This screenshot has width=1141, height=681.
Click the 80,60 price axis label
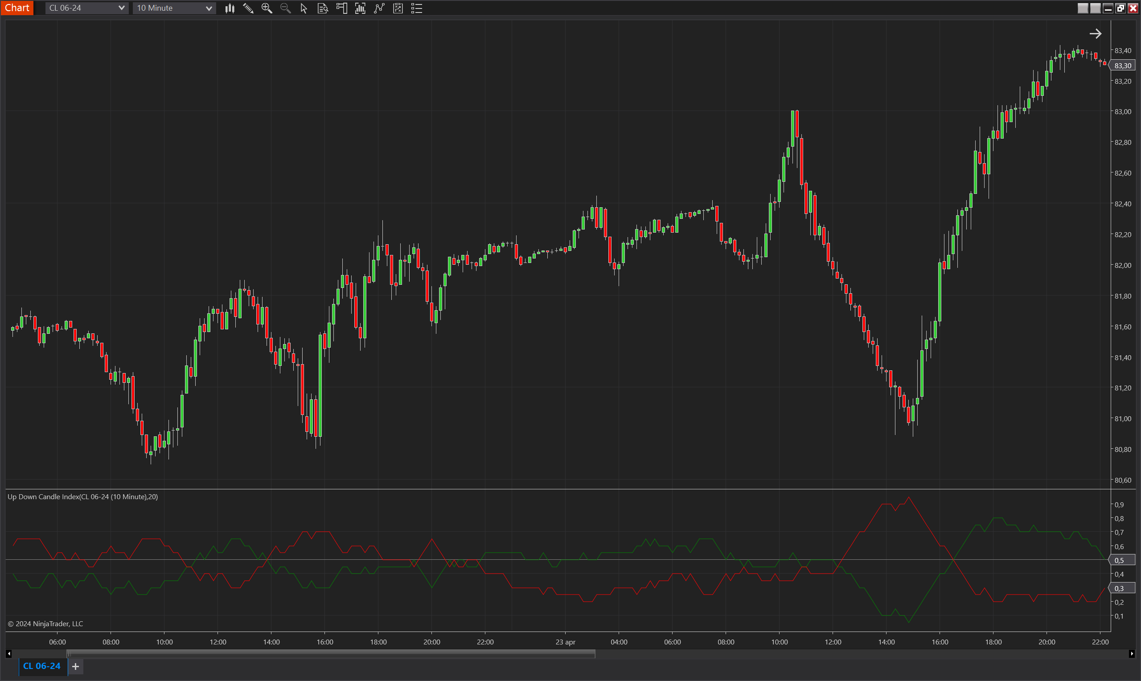(x=1123, y=480)
